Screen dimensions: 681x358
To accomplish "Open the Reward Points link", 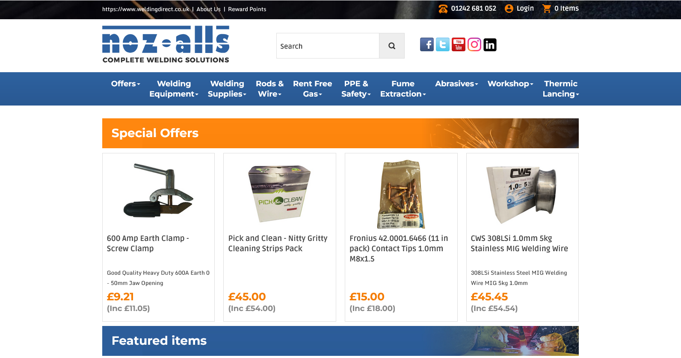I will (x=247, y=9).
